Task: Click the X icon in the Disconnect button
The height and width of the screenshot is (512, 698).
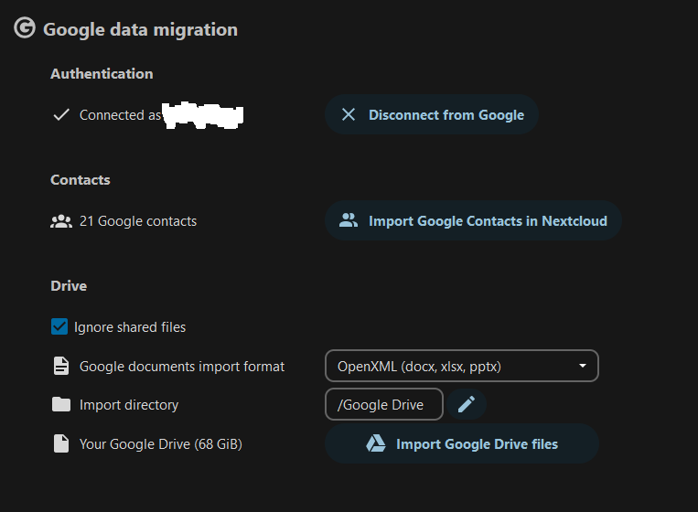Action: click(x=349, y=115)
